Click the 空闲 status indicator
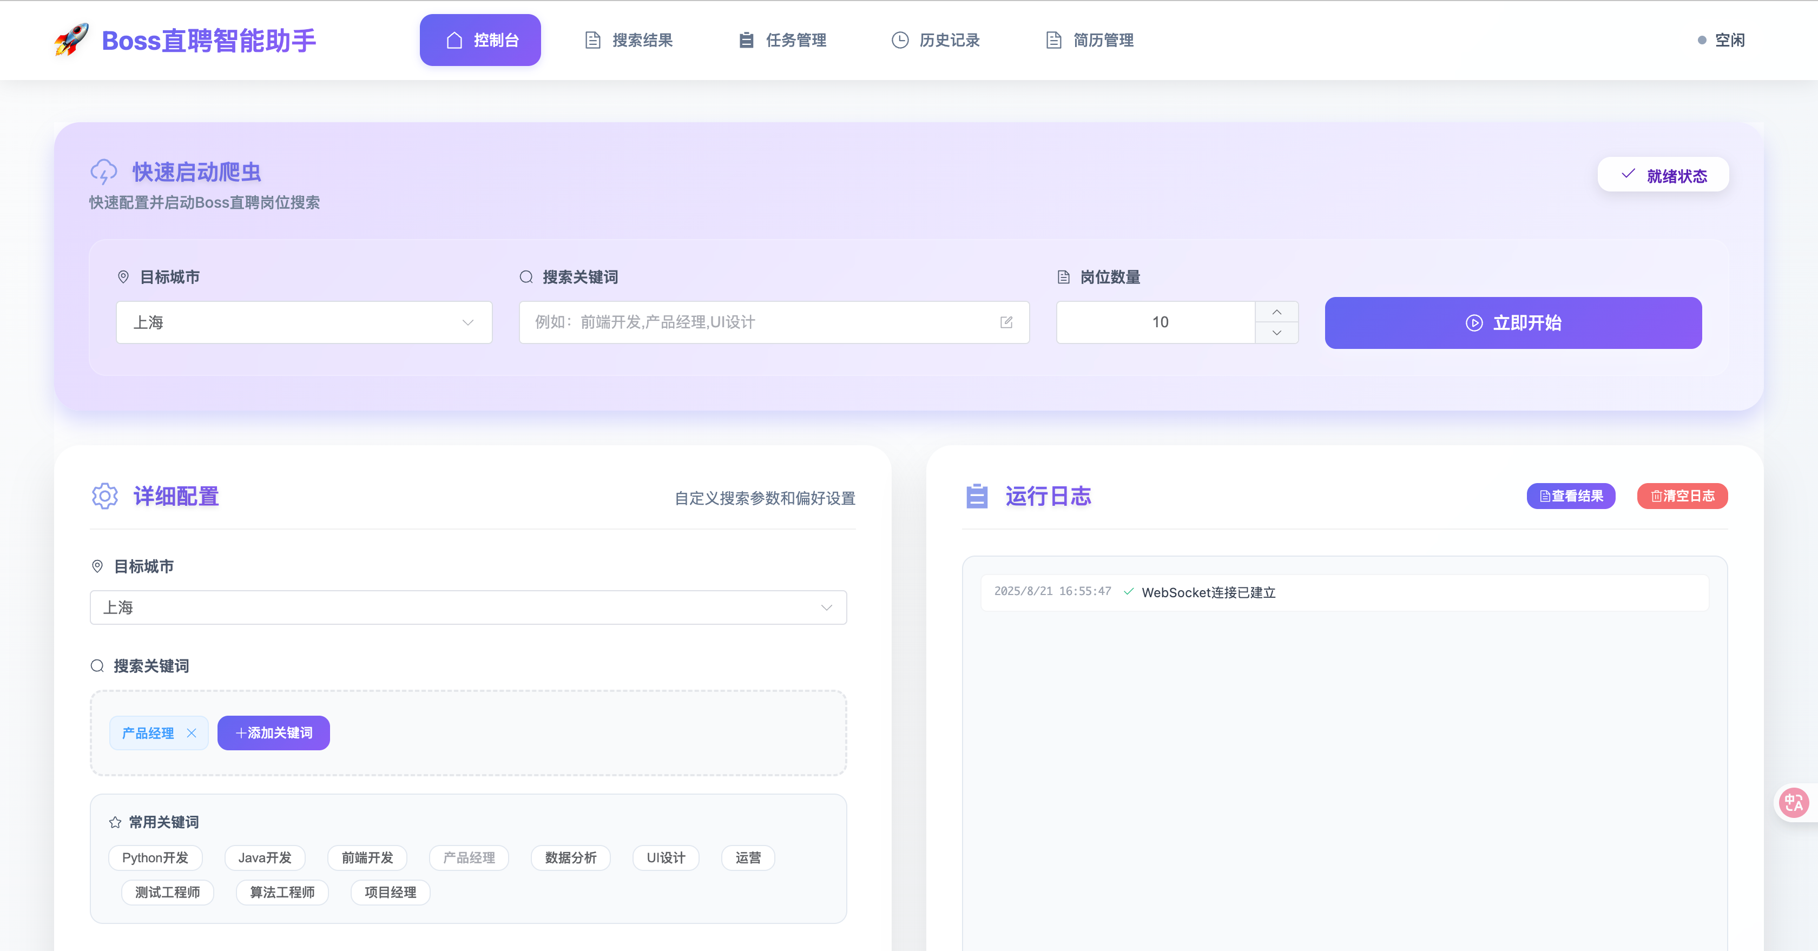The height and width of the screenshot is (951, 1818). [1721, 40]
